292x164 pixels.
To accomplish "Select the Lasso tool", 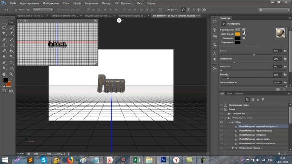I will 4,28.
